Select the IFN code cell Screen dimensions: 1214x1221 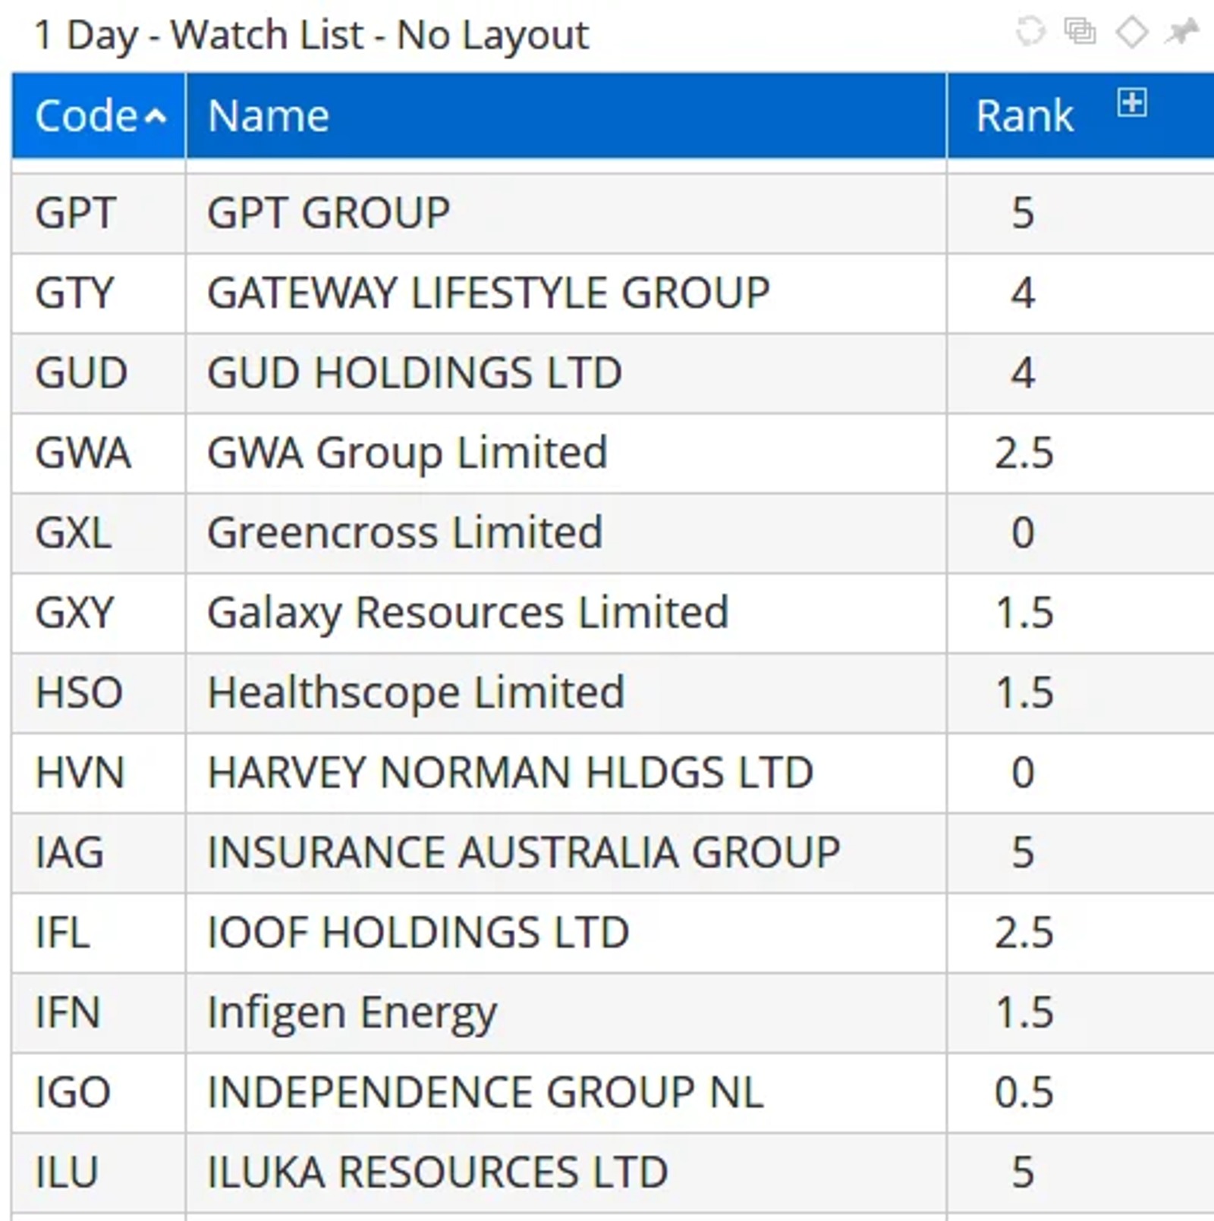(99, 1013)
